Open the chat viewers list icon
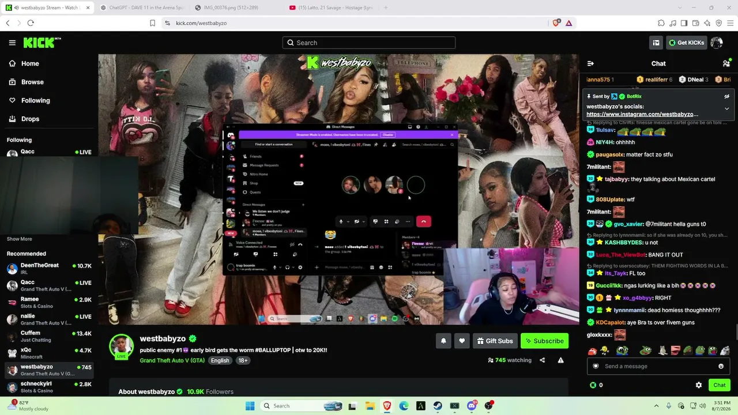 click(726, 63)
